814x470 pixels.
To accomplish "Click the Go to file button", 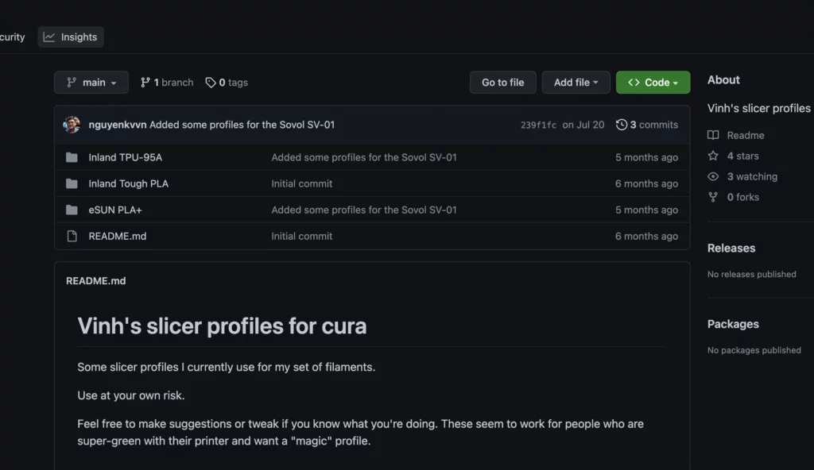I will (x=502, y=82).
